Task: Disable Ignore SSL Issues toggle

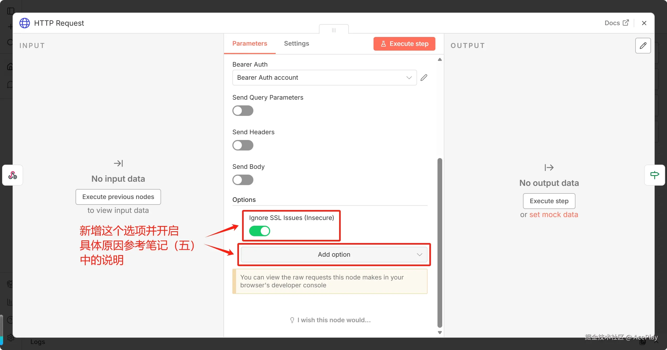Action: [x=259, y=231]
